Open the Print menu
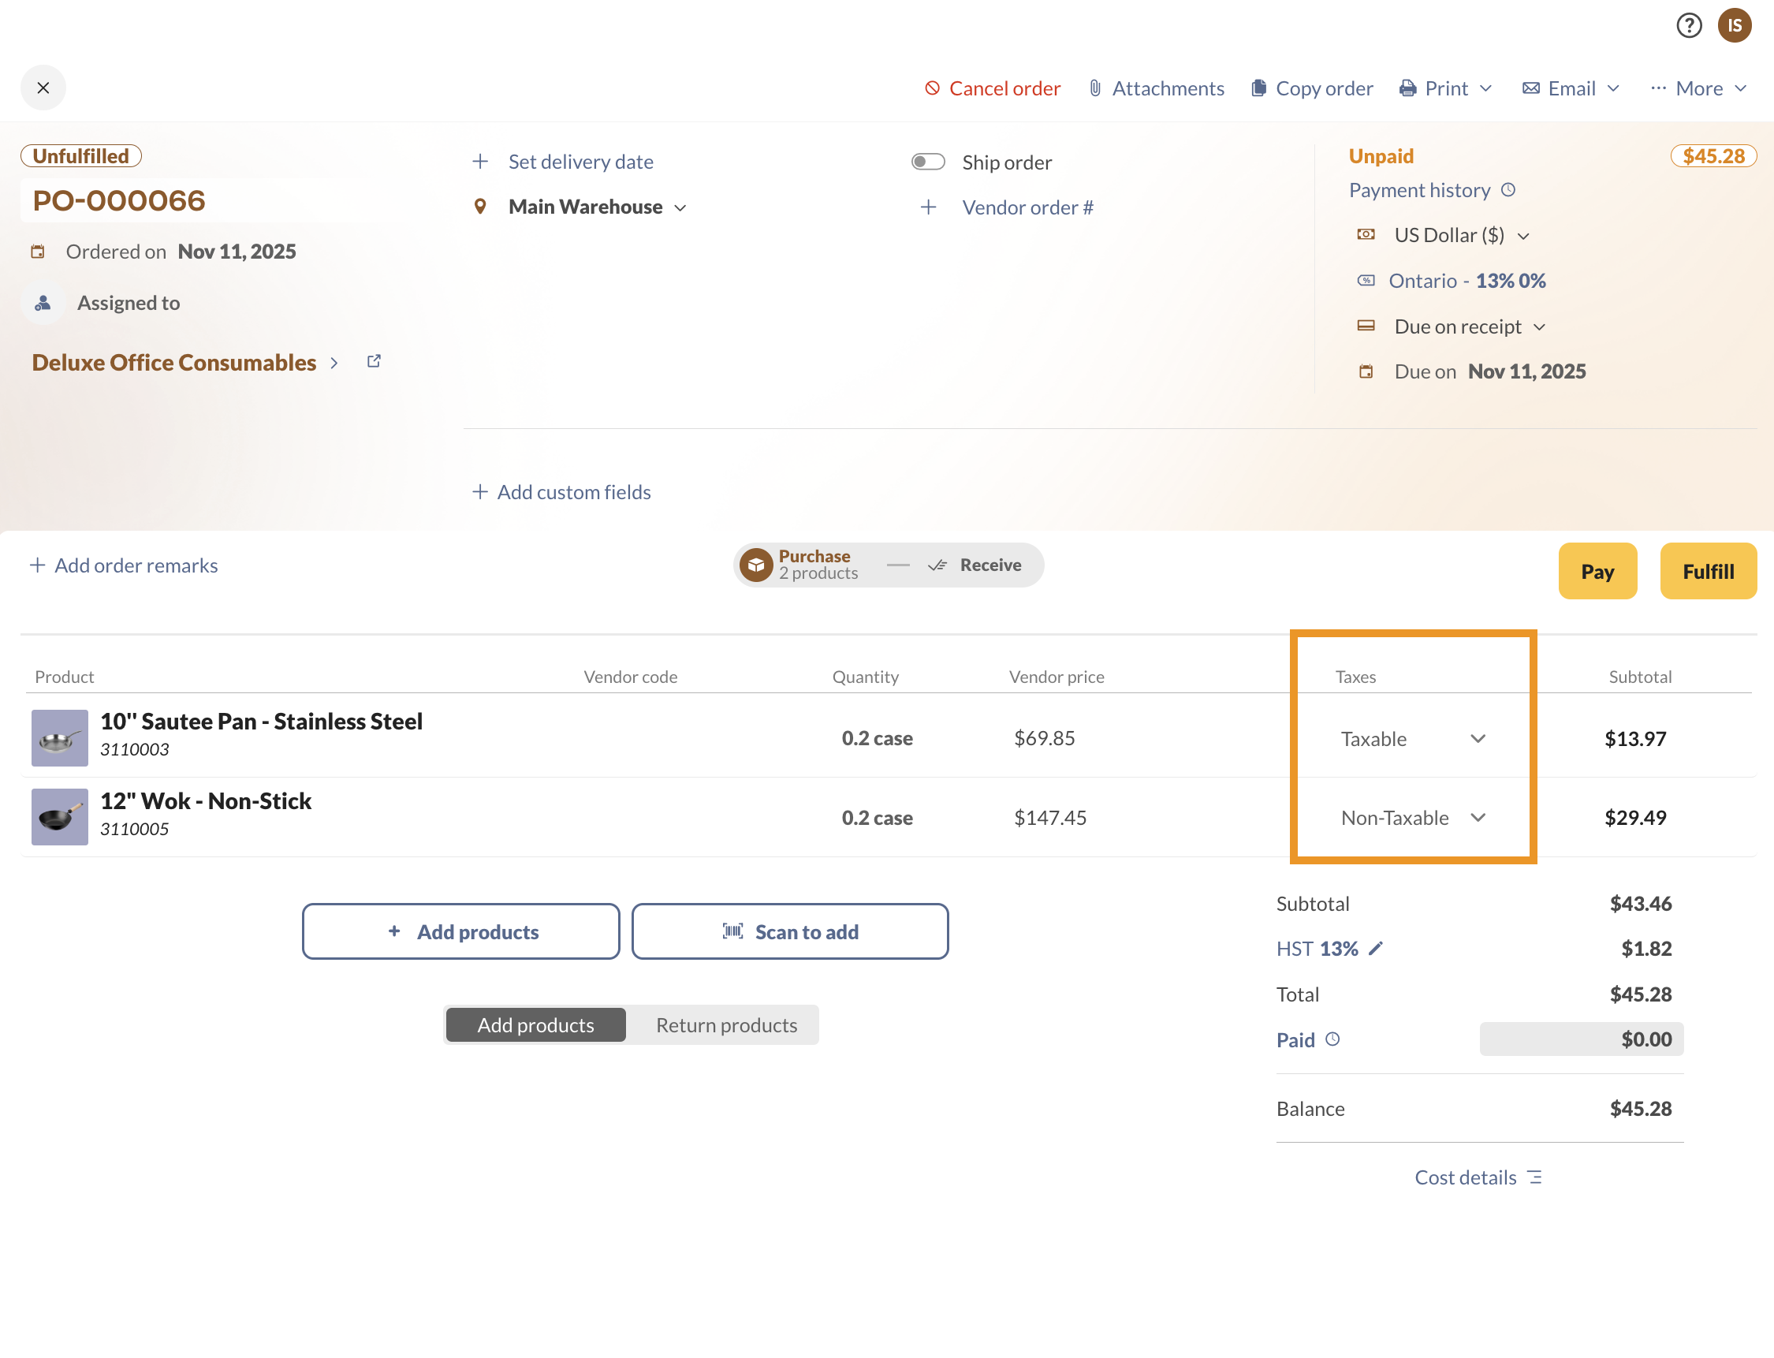The height and width of the screenshot is (1358, 1774). click(1446, 88)
